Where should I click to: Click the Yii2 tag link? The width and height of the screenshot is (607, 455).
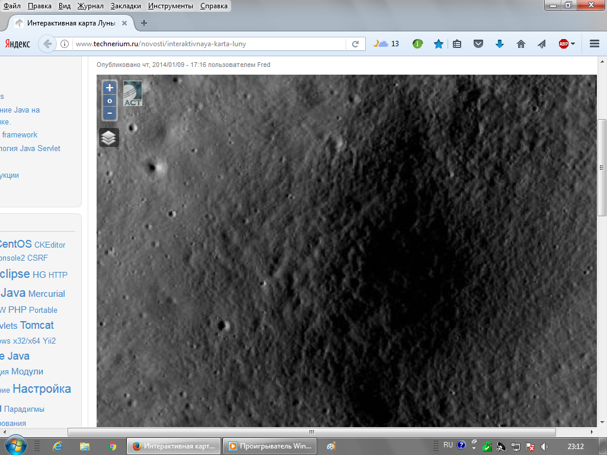(49, 341)
